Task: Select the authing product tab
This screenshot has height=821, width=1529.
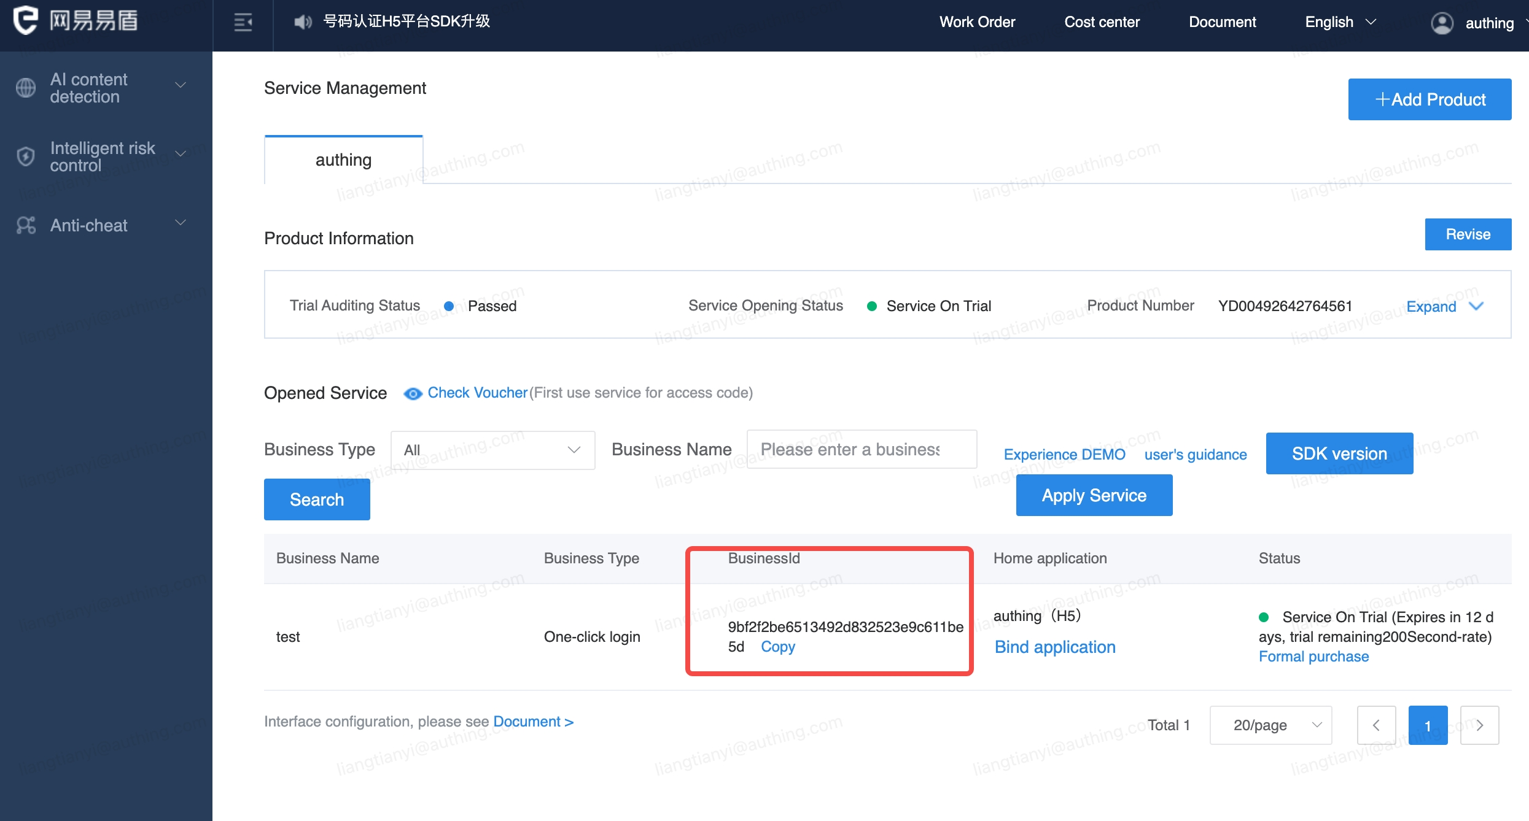Action: [343, 160]
